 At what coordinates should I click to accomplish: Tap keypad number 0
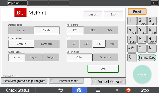[142, 48]
